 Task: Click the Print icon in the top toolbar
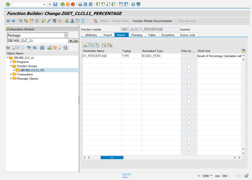(80, 4)
